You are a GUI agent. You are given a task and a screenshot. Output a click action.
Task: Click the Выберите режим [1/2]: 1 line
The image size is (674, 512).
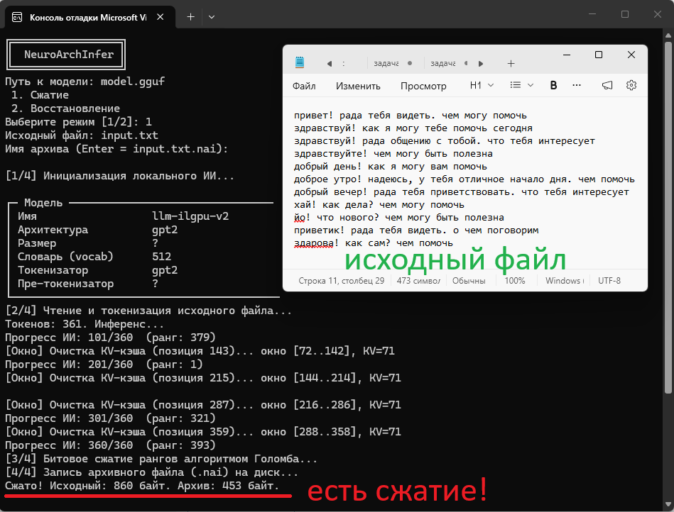tap(78, 122)
